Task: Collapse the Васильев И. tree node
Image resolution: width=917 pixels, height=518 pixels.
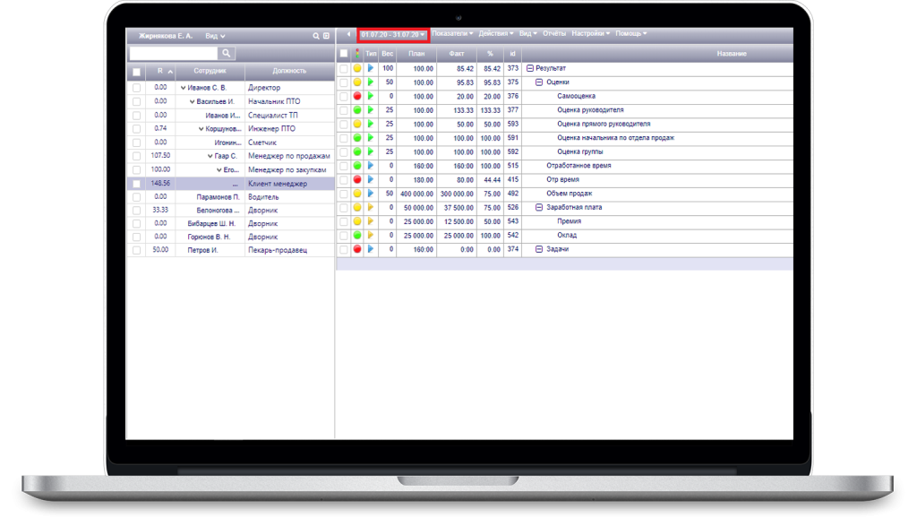Action: pos(192,102)
